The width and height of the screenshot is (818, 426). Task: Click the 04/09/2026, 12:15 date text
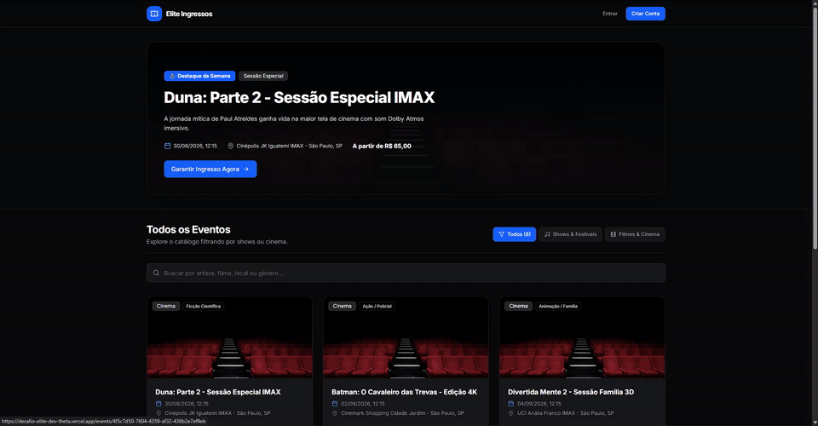tap(539, 404)
